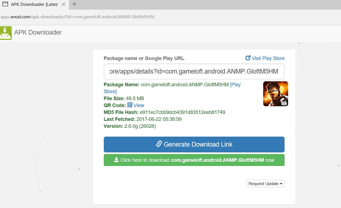
Task: Focus the Package name or Google Play URL field
Action: (x=194, y=72)
